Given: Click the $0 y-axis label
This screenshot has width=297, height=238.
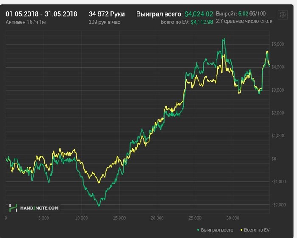Looking at the screenshot, I should [x=274, y=159].
